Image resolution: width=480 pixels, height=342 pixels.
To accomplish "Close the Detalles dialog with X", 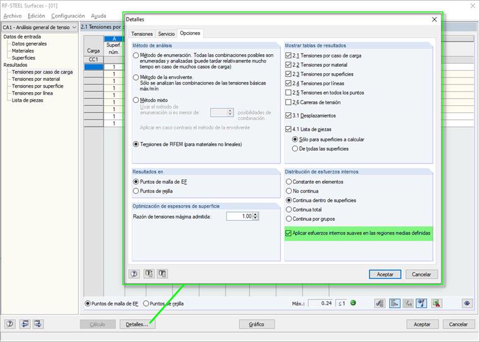I will click(434, 20).
